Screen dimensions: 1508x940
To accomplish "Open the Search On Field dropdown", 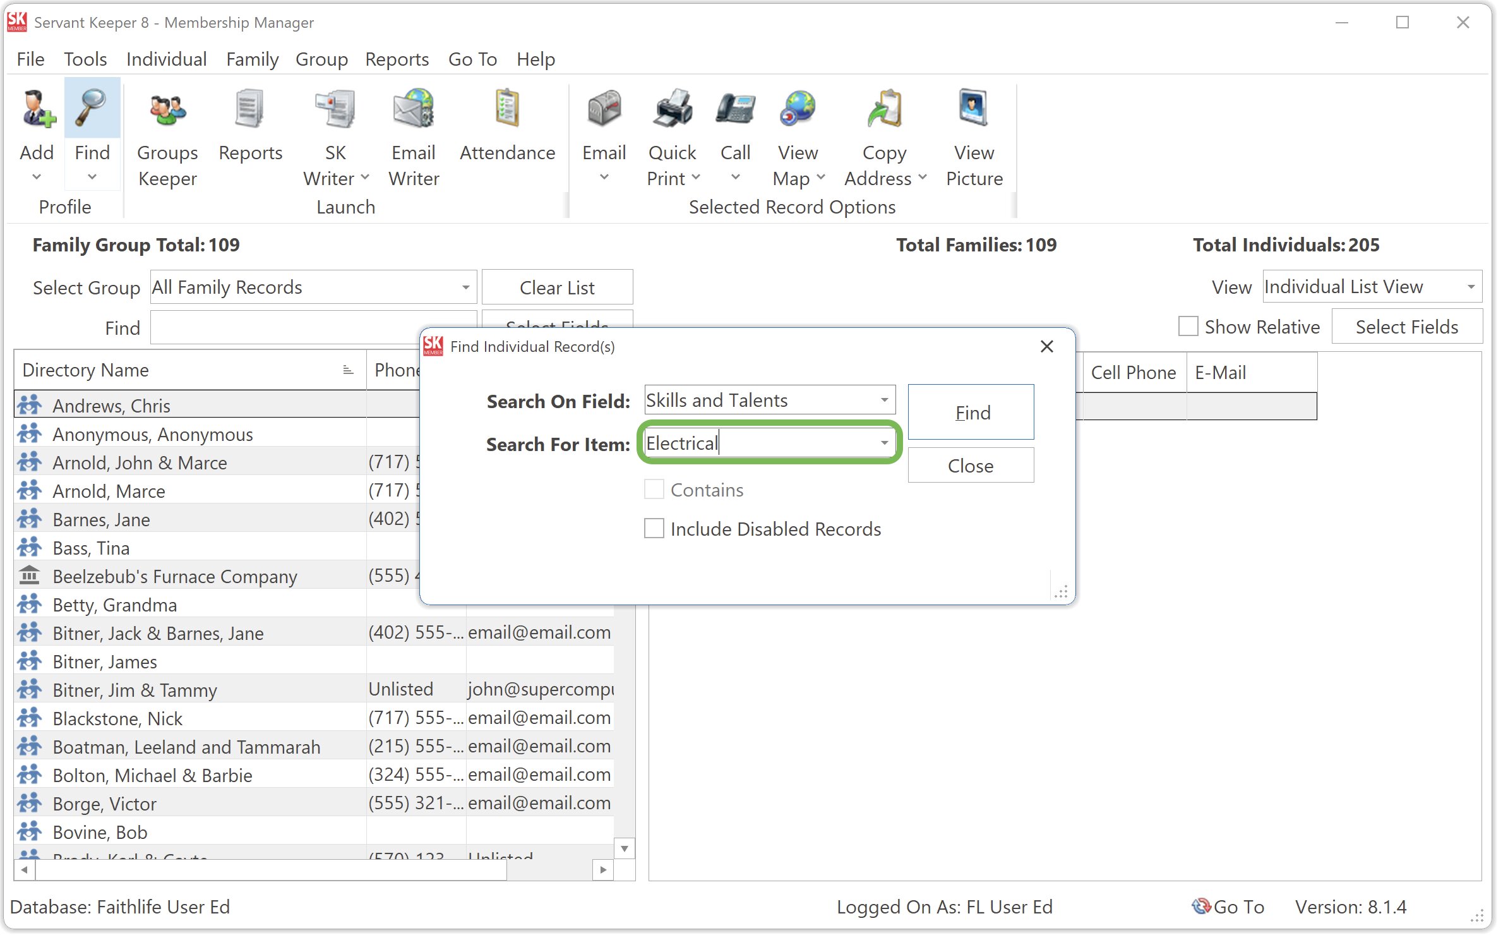I will [x=884, y=400].
